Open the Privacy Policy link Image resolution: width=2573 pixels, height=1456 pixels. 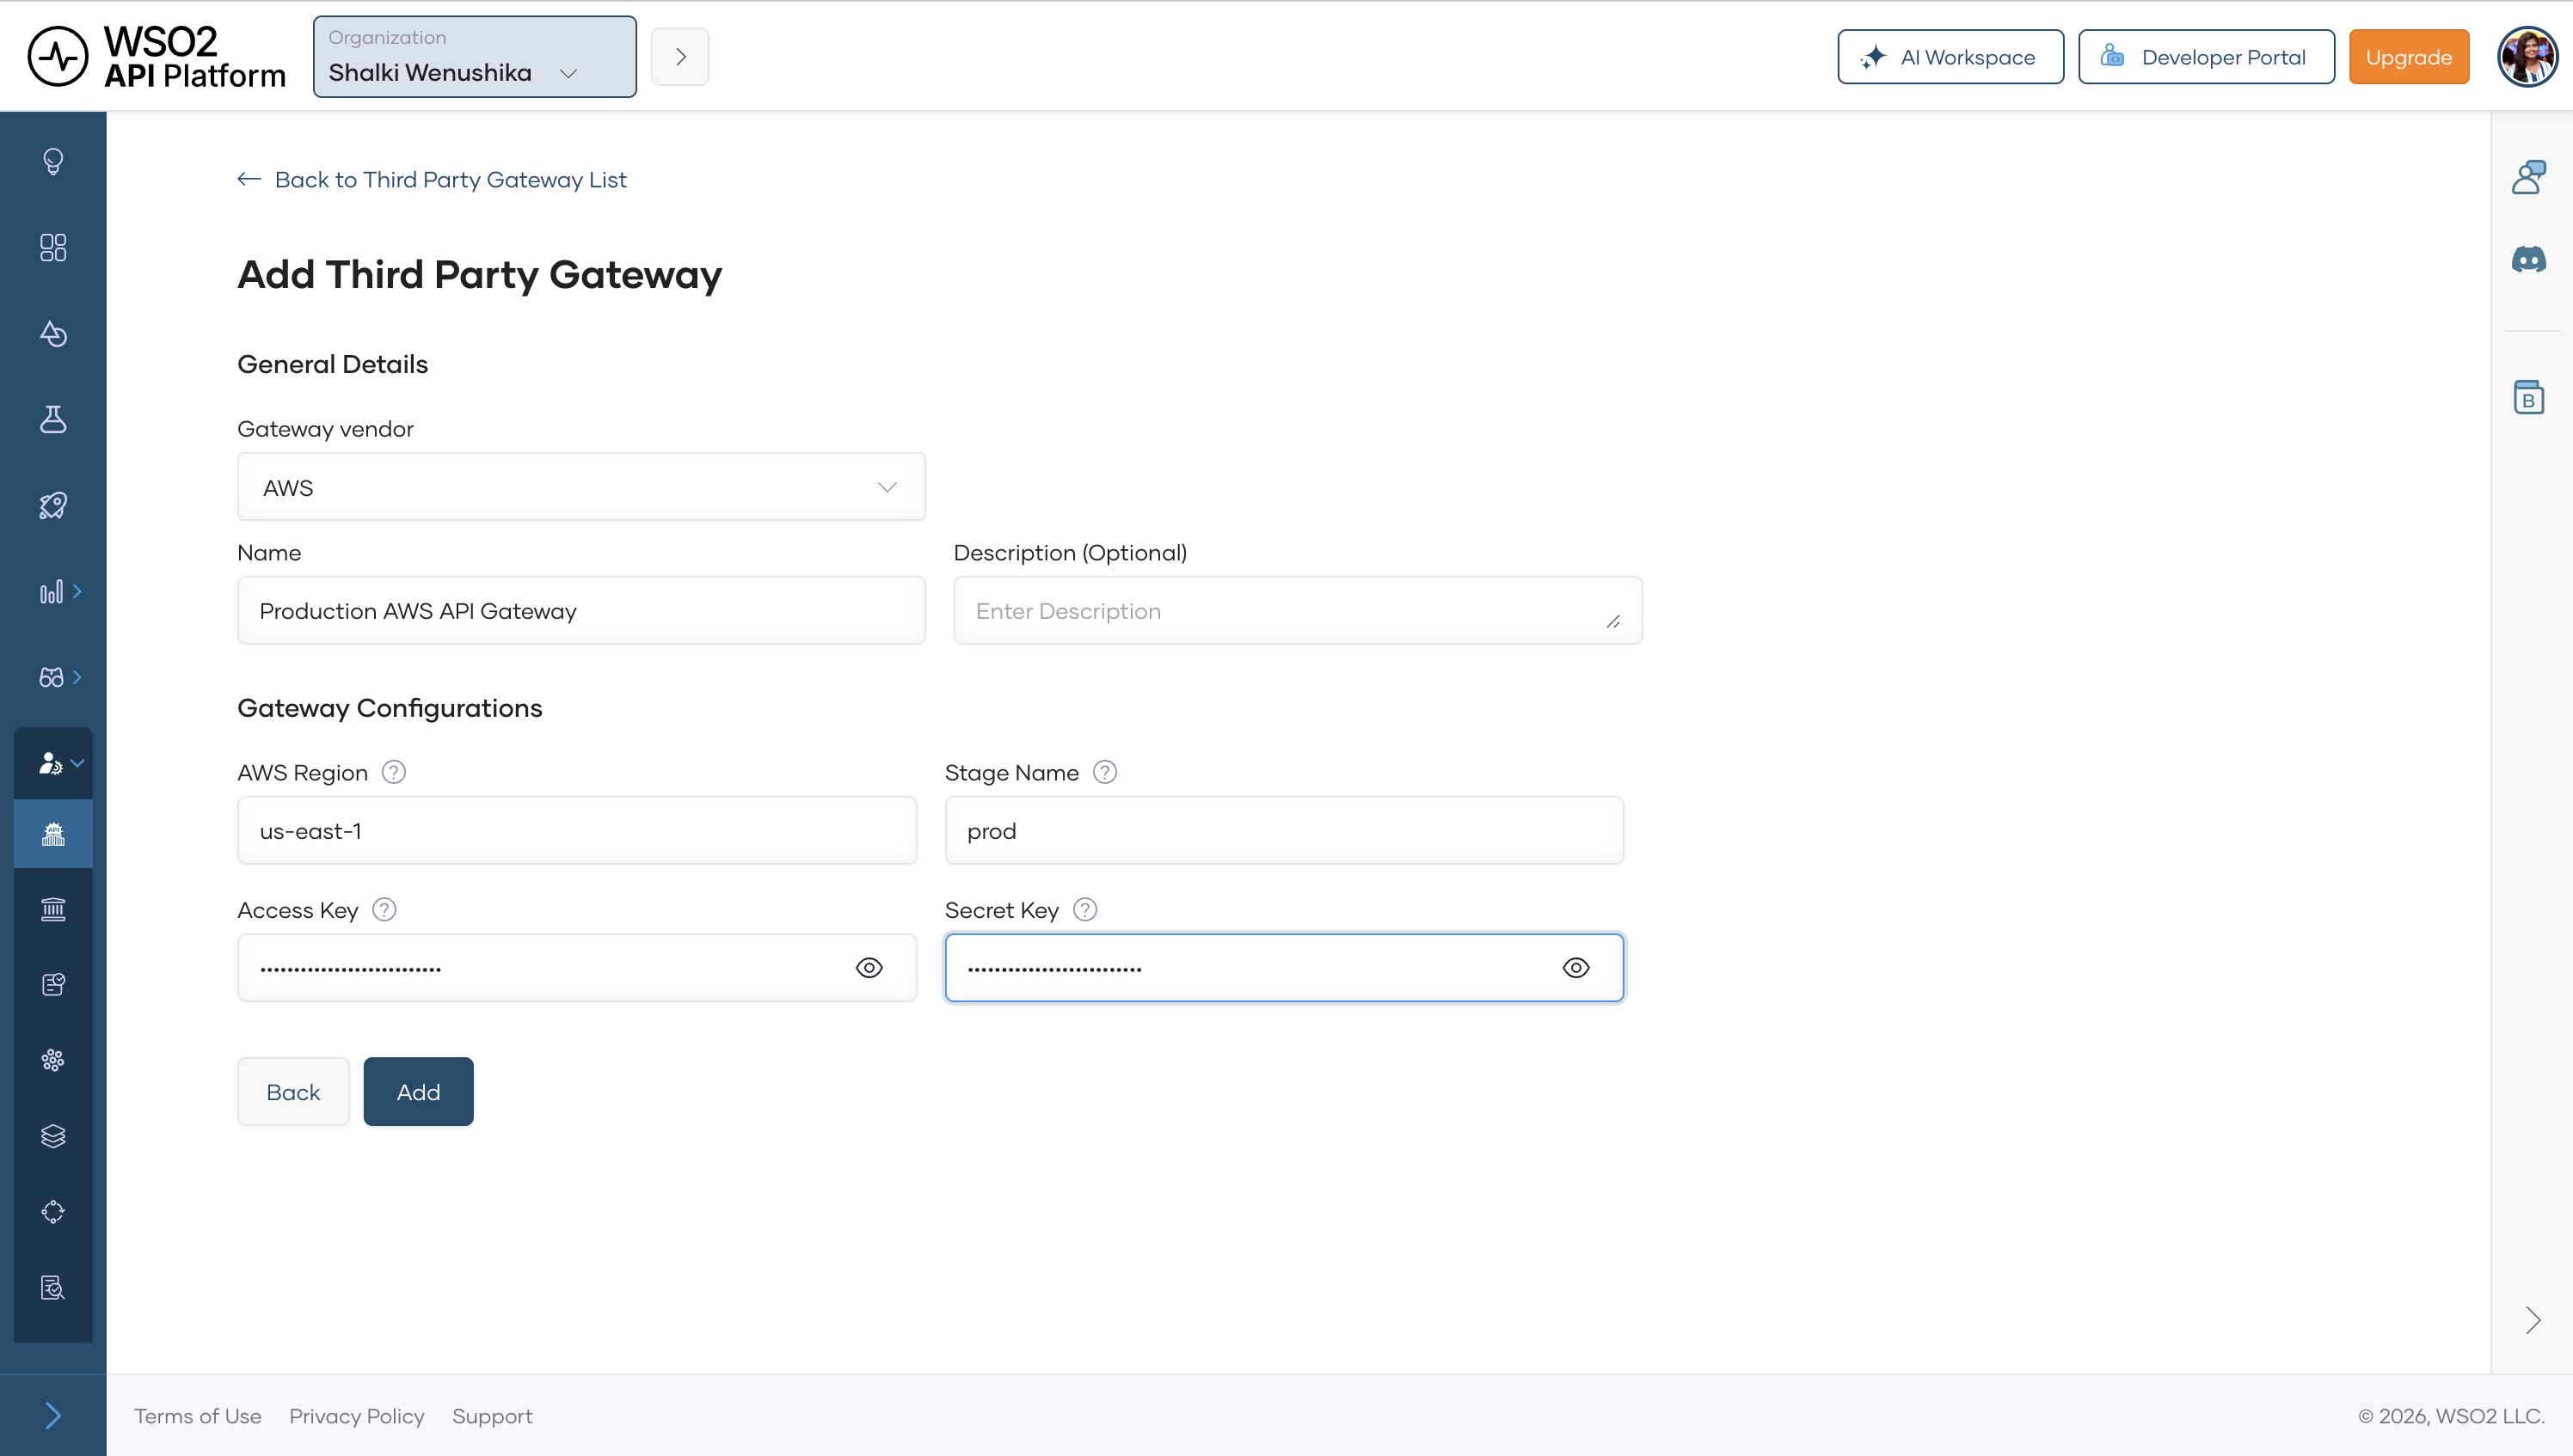[x=357, y=1416]
